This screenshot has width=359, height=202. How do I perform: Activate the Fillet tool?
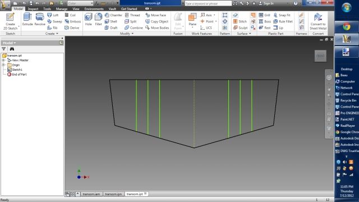pyautogui.click(x=99, y=19)
